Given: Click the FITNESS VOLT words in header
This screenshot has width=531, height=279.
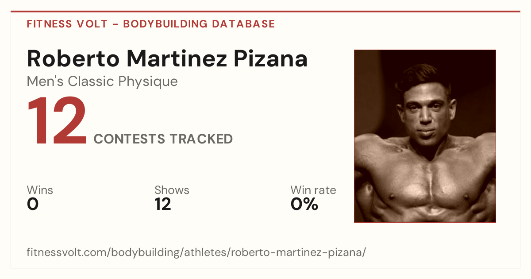Looking at the screenshot, I should coord(67,24).
